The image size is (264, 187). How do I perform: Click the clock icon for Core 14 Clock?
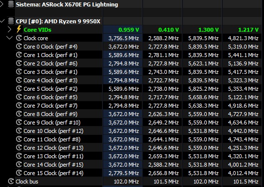click(19, 164)
